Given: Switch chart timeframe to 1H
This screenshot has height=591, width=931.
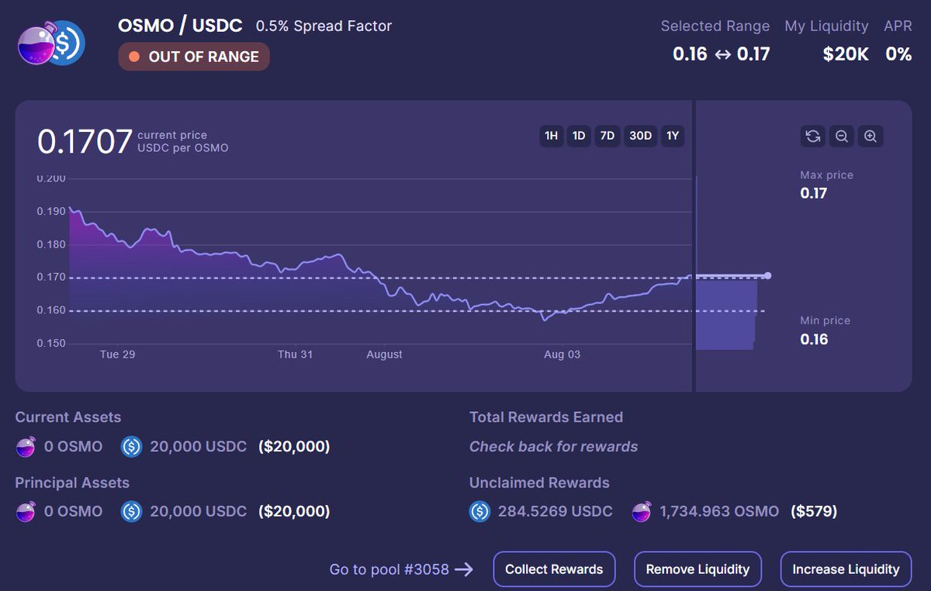Looking at the screenshot, I should (552, 136).
